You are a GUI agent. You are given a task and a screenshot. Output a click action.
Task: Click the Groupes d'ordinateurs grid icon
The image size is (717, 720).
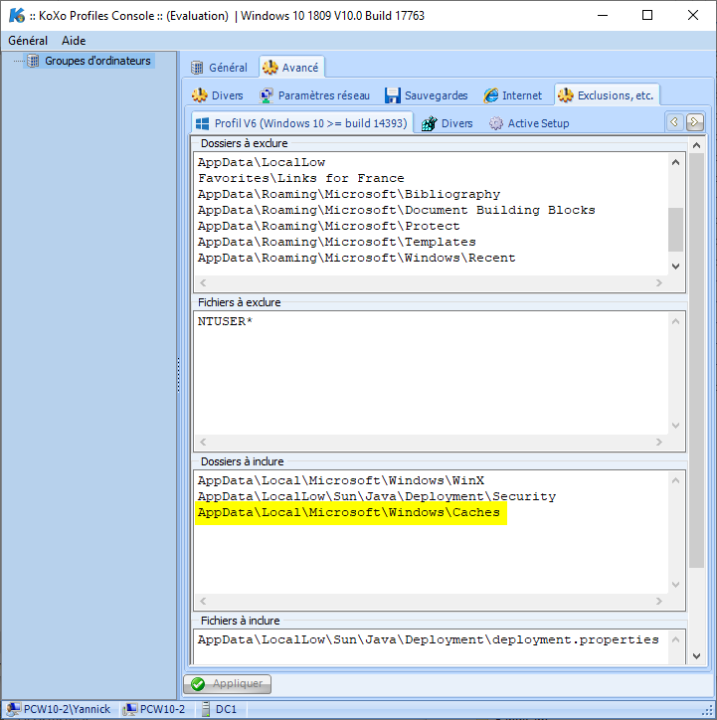pyautogui.click(x=33, y=61)
